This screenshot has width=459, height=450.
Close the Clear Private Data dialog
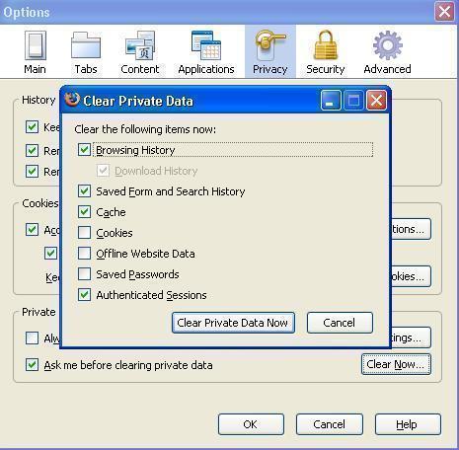376,101
